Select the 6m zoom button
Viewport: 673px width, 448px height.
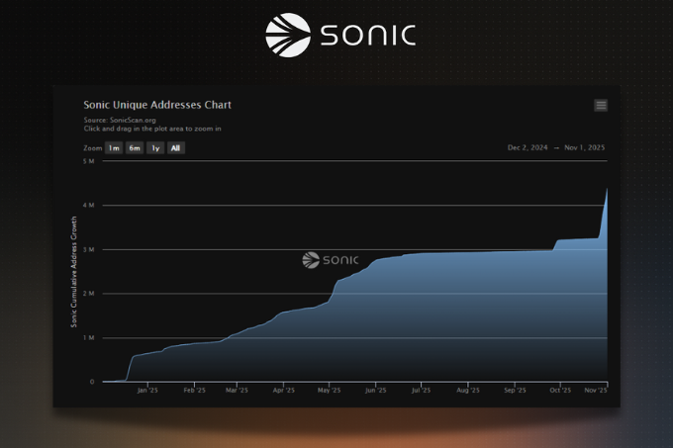coord(135,148)
